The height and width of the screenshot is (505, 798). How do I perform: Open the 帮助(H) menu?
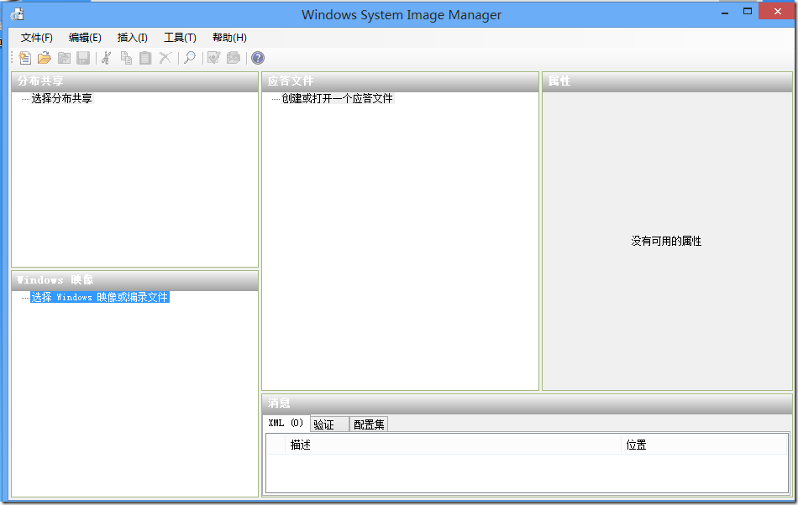point(229,38)
